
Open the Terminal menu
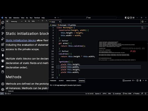click(x=37, y=18)
